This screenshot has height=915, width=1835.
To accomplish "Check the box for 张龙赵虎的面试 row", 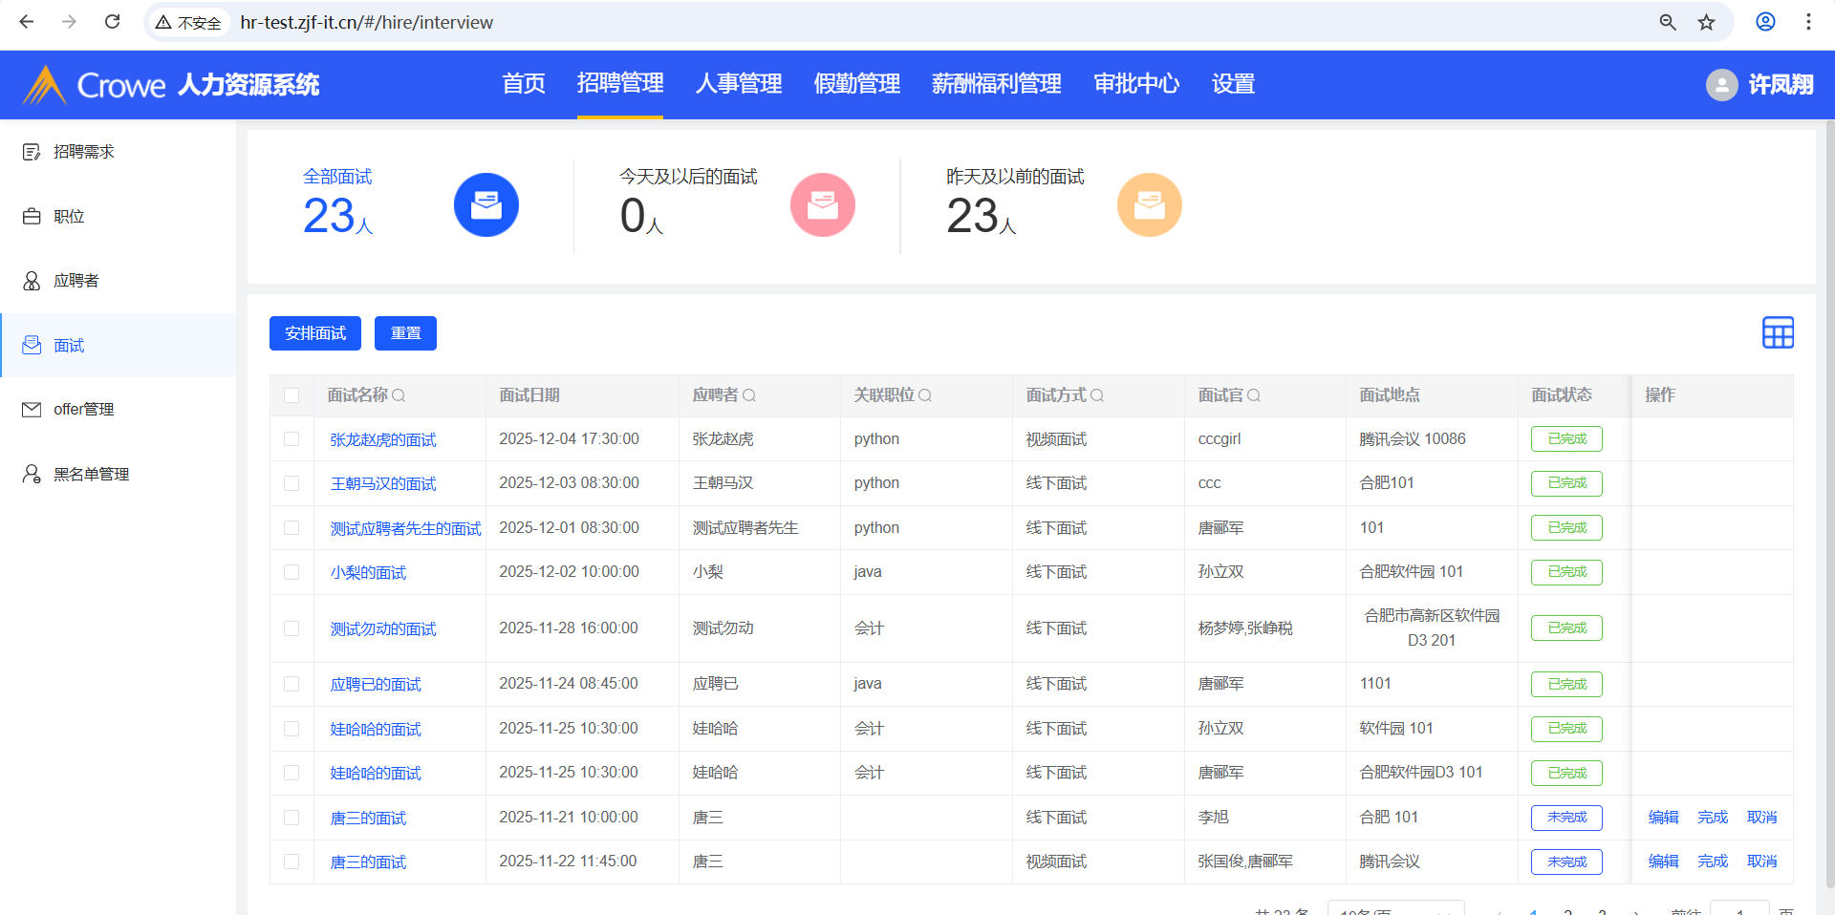I will point(291,439).
